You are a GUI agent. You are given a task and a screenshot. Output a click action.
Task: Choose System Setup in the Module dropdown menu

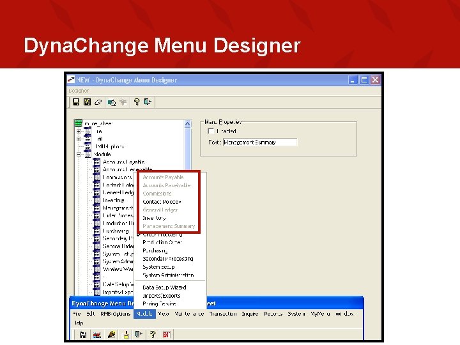pos(158,267)
